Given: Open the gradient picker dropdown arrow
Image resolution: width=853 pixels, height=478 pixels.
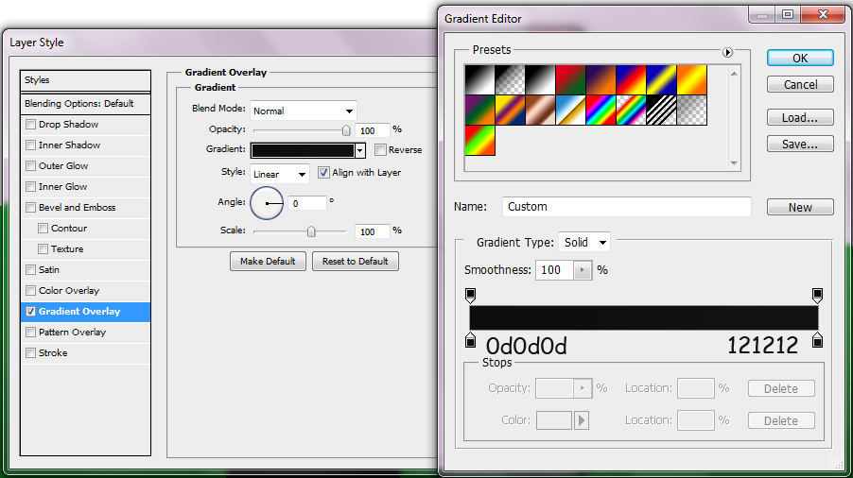Looking at the screenshot, I should (360, 150).
